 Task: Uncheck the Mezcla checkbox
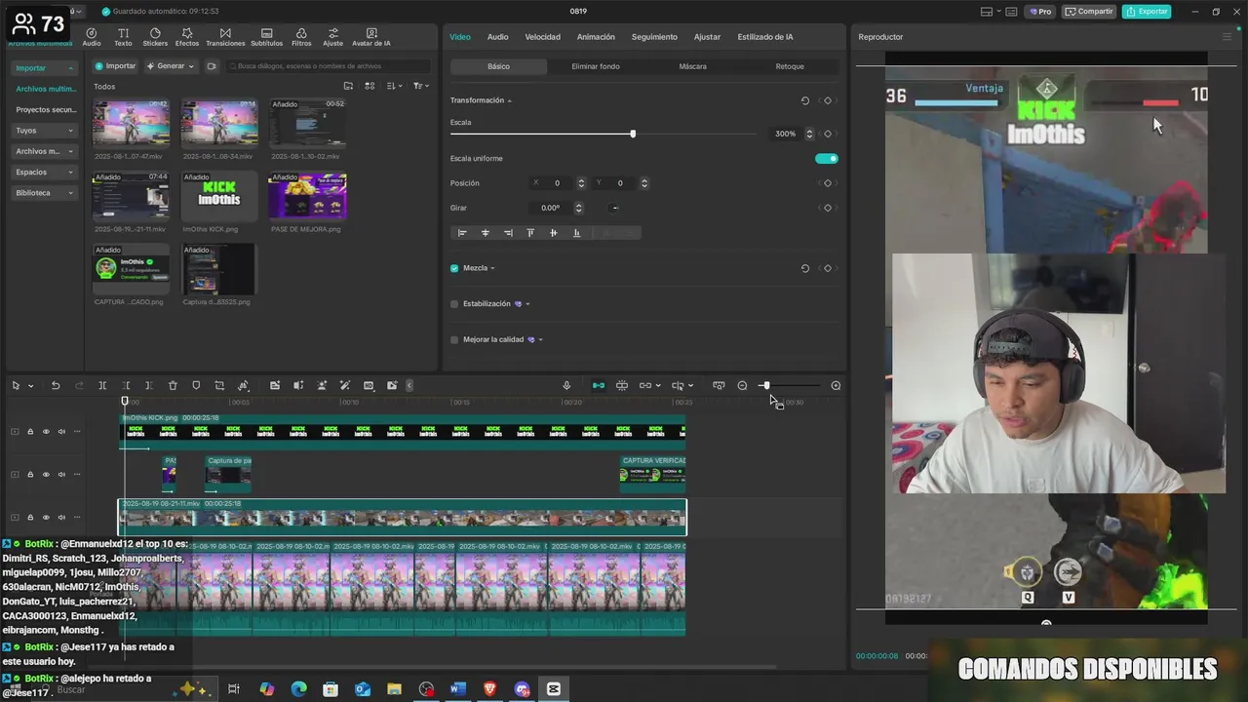[454, 268]
